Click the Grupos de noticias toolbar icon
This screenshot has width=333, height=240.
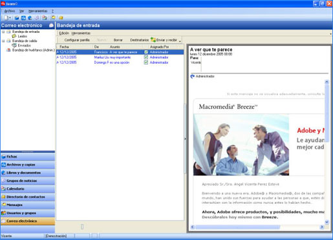pyautogui.click(x=37, y=18)
